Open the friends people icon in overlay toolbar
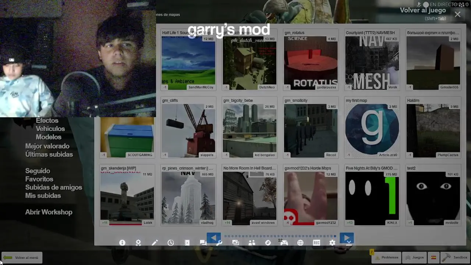Image resolution: width=471 pixels, height=265 pixels. pos(252,243)
